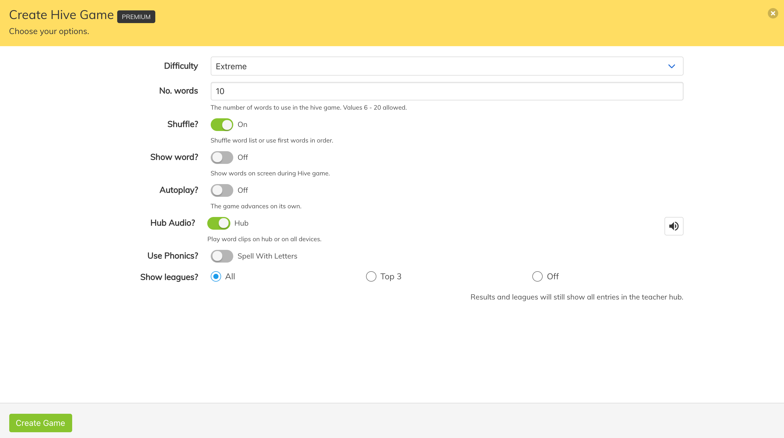Screen dimensions: 784x438
Task: Click the 'Hub' toggle state label
Action: pyautogui.click(x=241, y=223)
